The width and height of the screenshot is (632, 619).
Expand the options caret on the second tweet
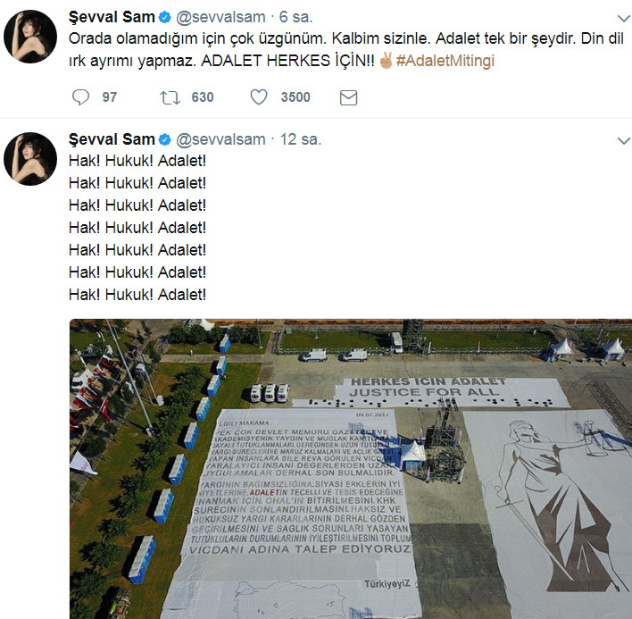point(623,140)
